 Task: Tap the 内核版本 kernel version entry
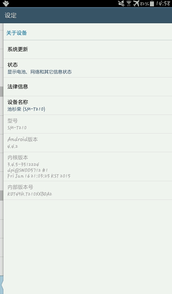[x=88, y=167]
